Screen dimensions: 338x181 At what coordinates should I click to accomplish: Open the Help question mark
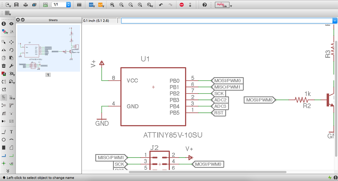[x=205, y=5]
